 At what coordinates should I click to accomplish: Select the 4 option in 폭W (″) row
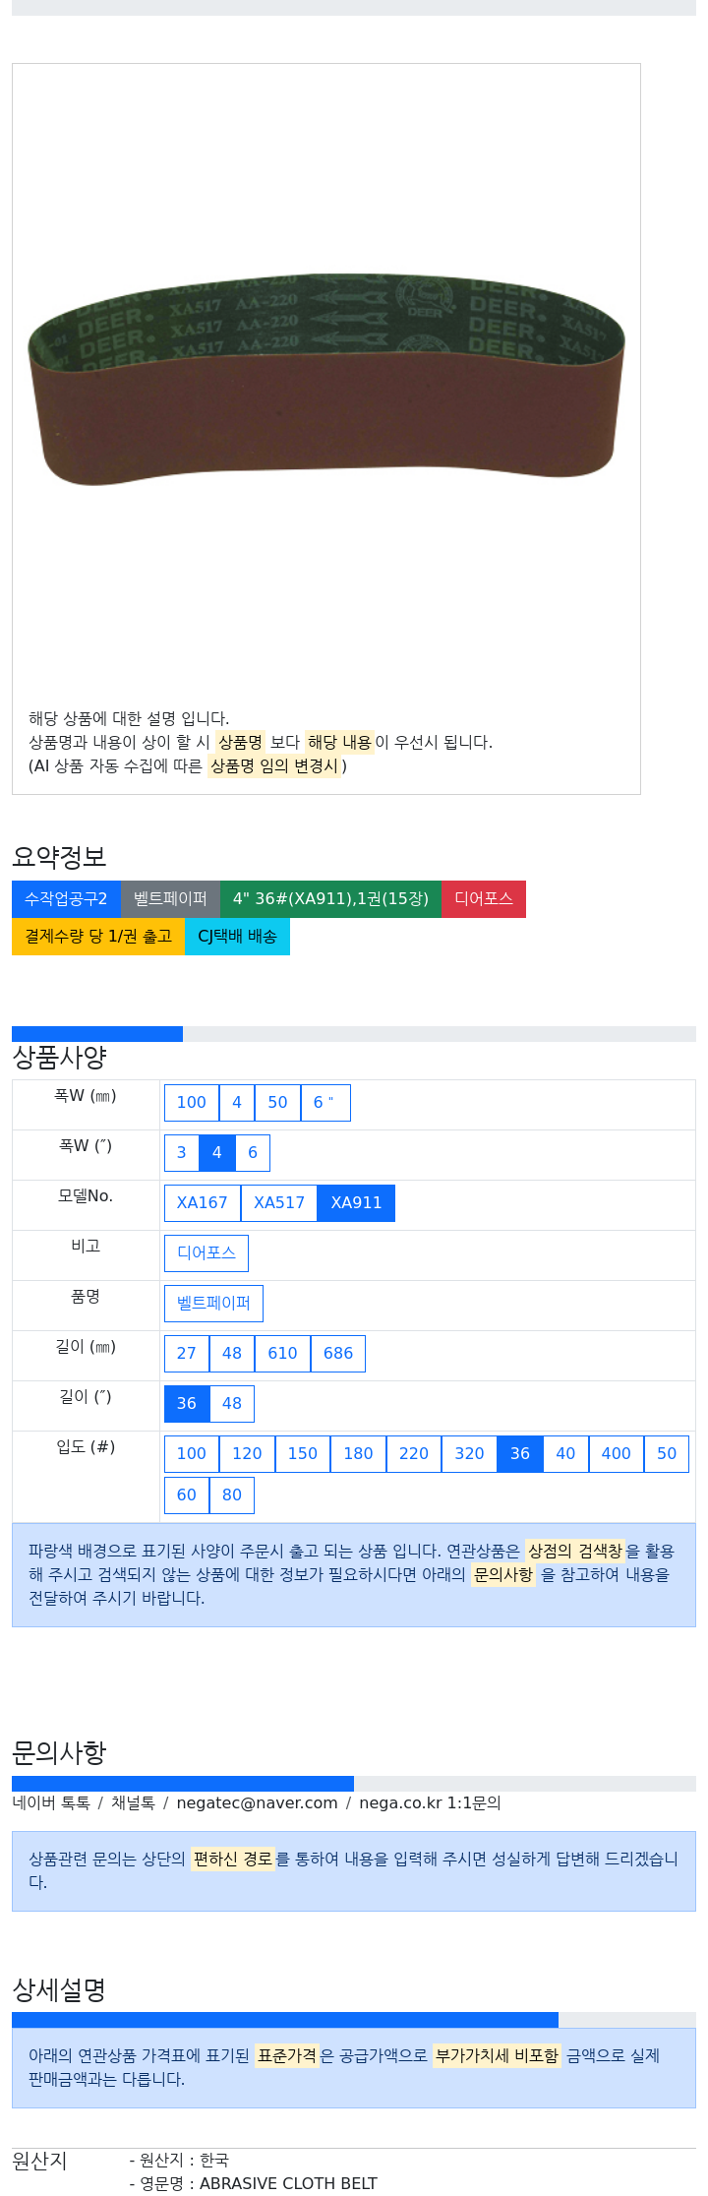[217, 1153]
